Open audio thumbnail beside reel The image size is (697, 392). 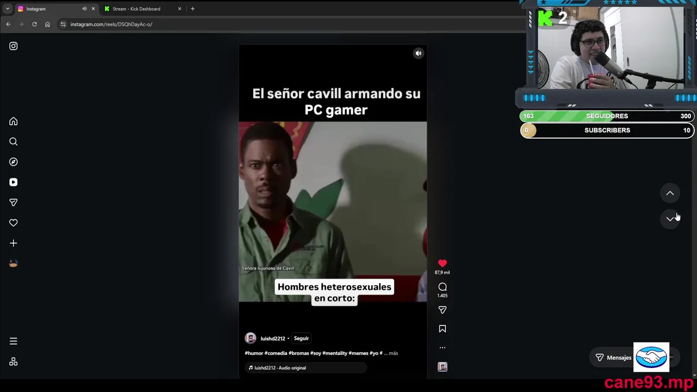(x=442, y=367)
